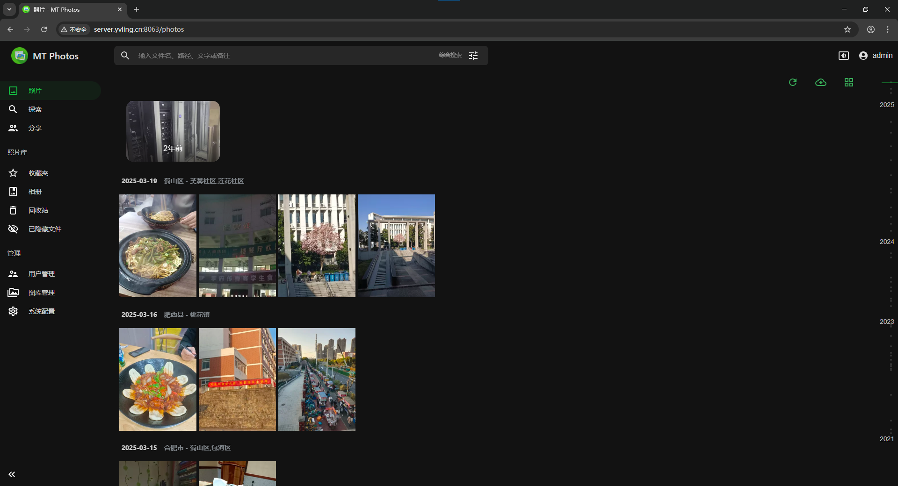Show the 已隐藏文件 hidden files

[x=44, y=229]
